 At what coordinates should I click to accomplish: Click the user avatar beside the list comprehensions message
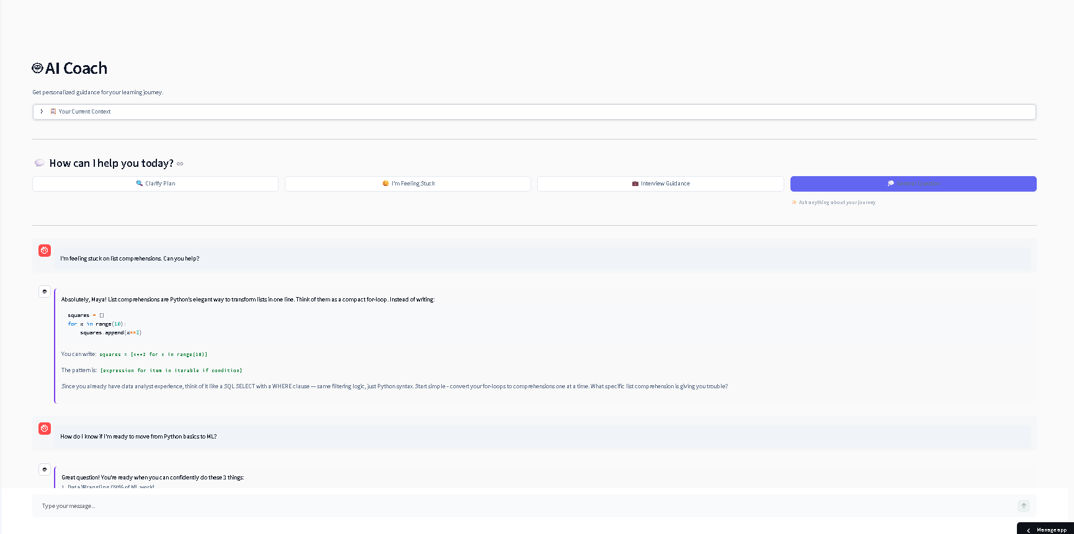pyautogui.click(x=45, y=251)
